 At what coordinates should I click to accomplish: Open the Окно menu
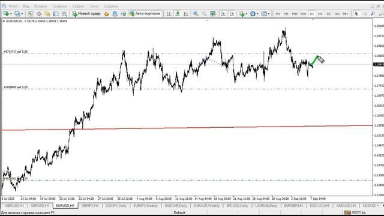[94, 6]
